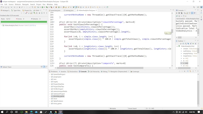
Task: Click the Save toolbar icon
Action: tap(6, 7)
